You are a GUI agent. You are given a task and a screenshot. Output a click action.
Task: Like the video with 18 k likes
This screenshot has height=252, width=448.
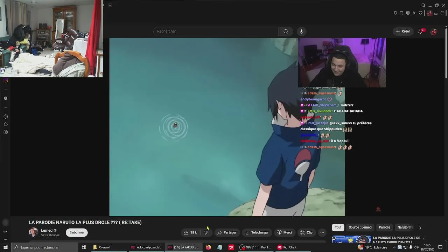point(190,232)
